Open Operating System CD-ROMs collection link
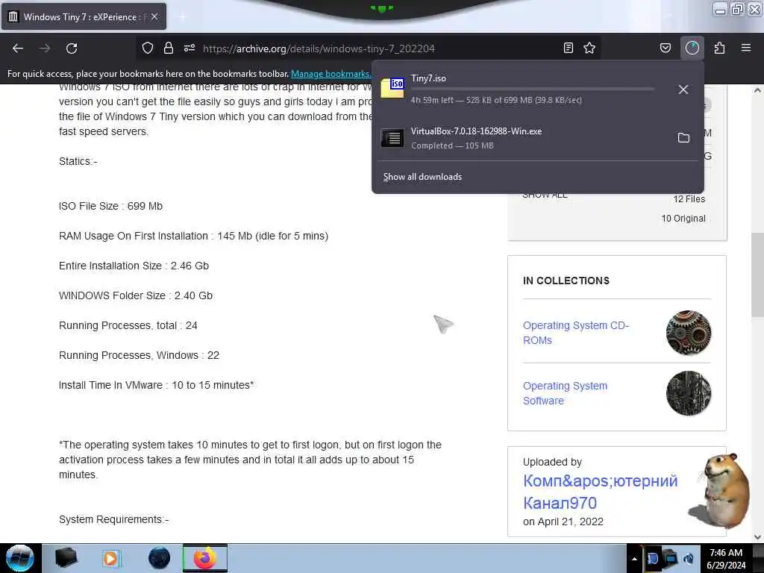 tap(576, 333)
